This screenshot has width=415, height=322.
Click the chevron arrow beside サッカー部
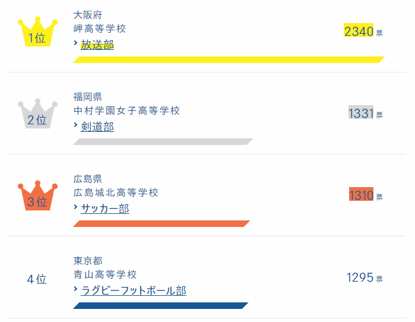tap(76, 207)
